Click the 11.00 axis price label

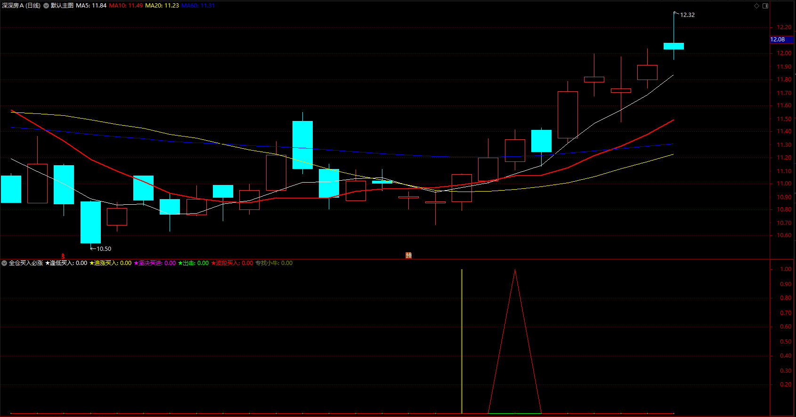784,184
